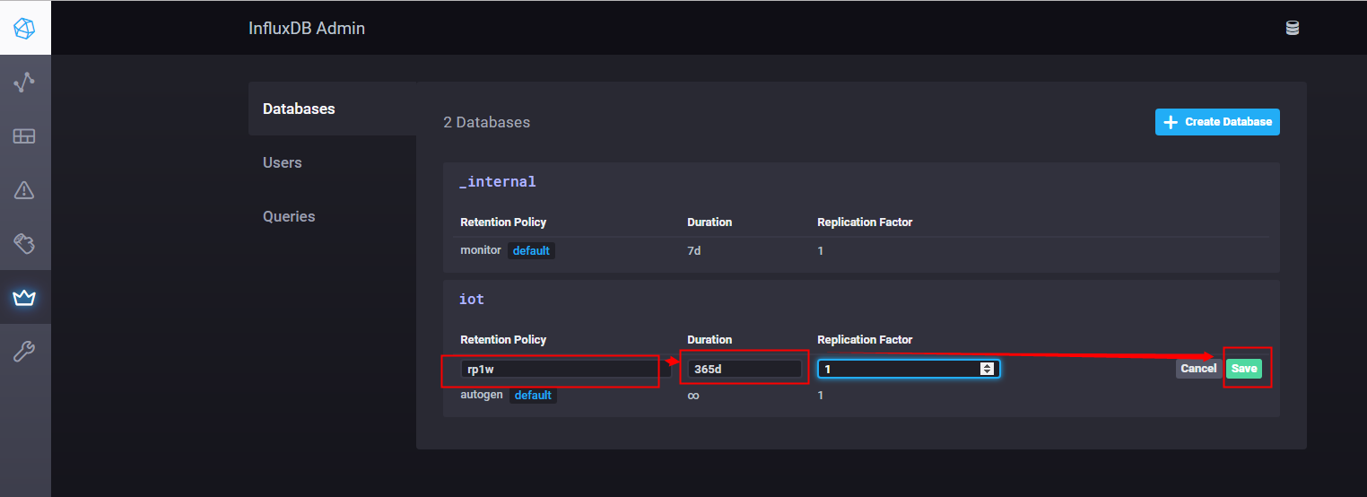Click the autogen retention policy name
The image size is (1367, 497).
click(x=482, y=395)
